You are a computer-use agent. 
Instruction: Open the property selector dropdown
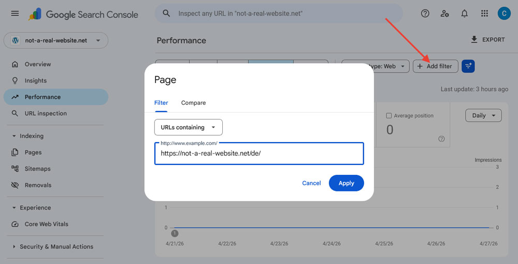[56, 40]
